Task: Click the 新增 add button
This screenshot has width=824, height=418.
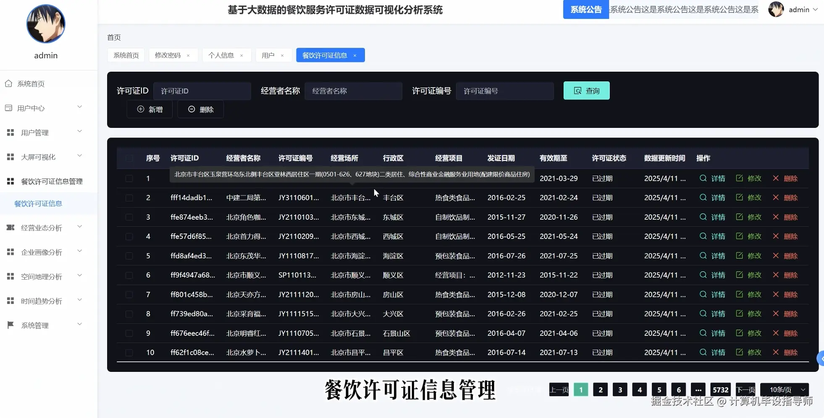Action: pyautogui.click(x=150, y=109)
